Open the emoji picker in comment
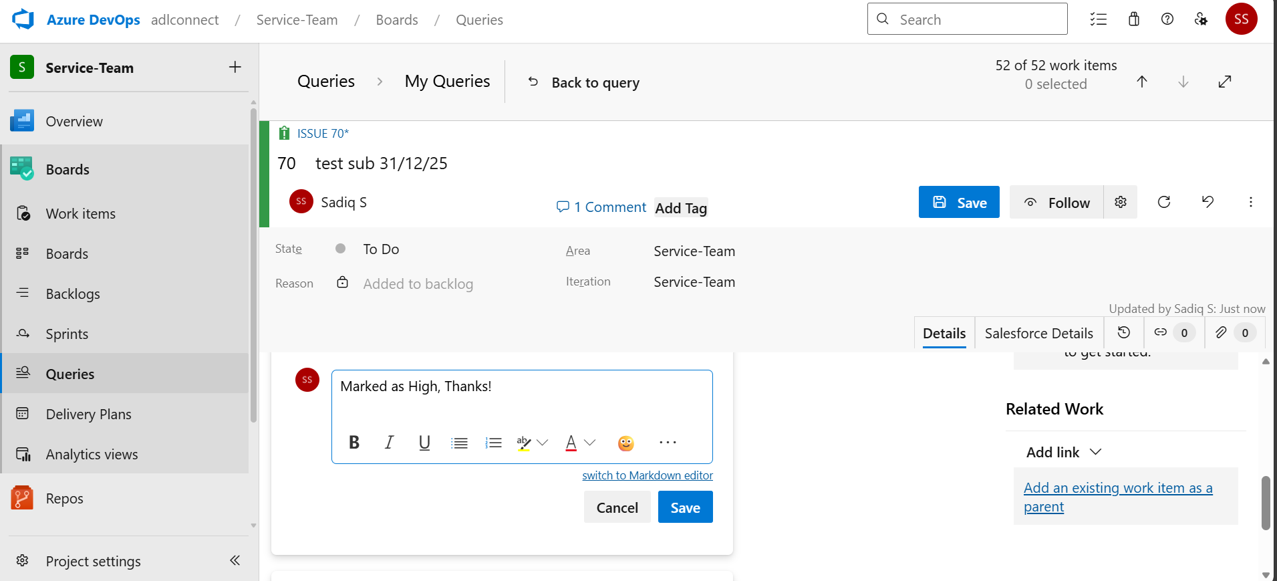This screenshot has height=581, width=1277. coord(626,443)
